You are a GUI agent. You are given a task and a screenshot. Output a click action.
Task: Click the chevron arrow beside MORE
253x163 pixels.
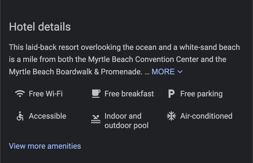click(x=180, y=72)
